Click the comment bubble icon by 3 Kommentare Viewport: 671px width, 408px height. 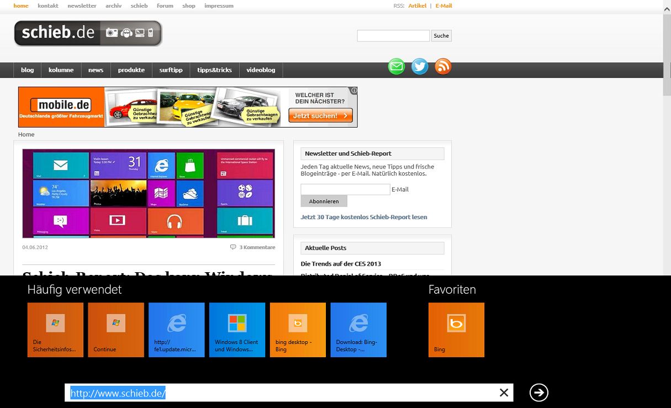(x=233, y=247)
